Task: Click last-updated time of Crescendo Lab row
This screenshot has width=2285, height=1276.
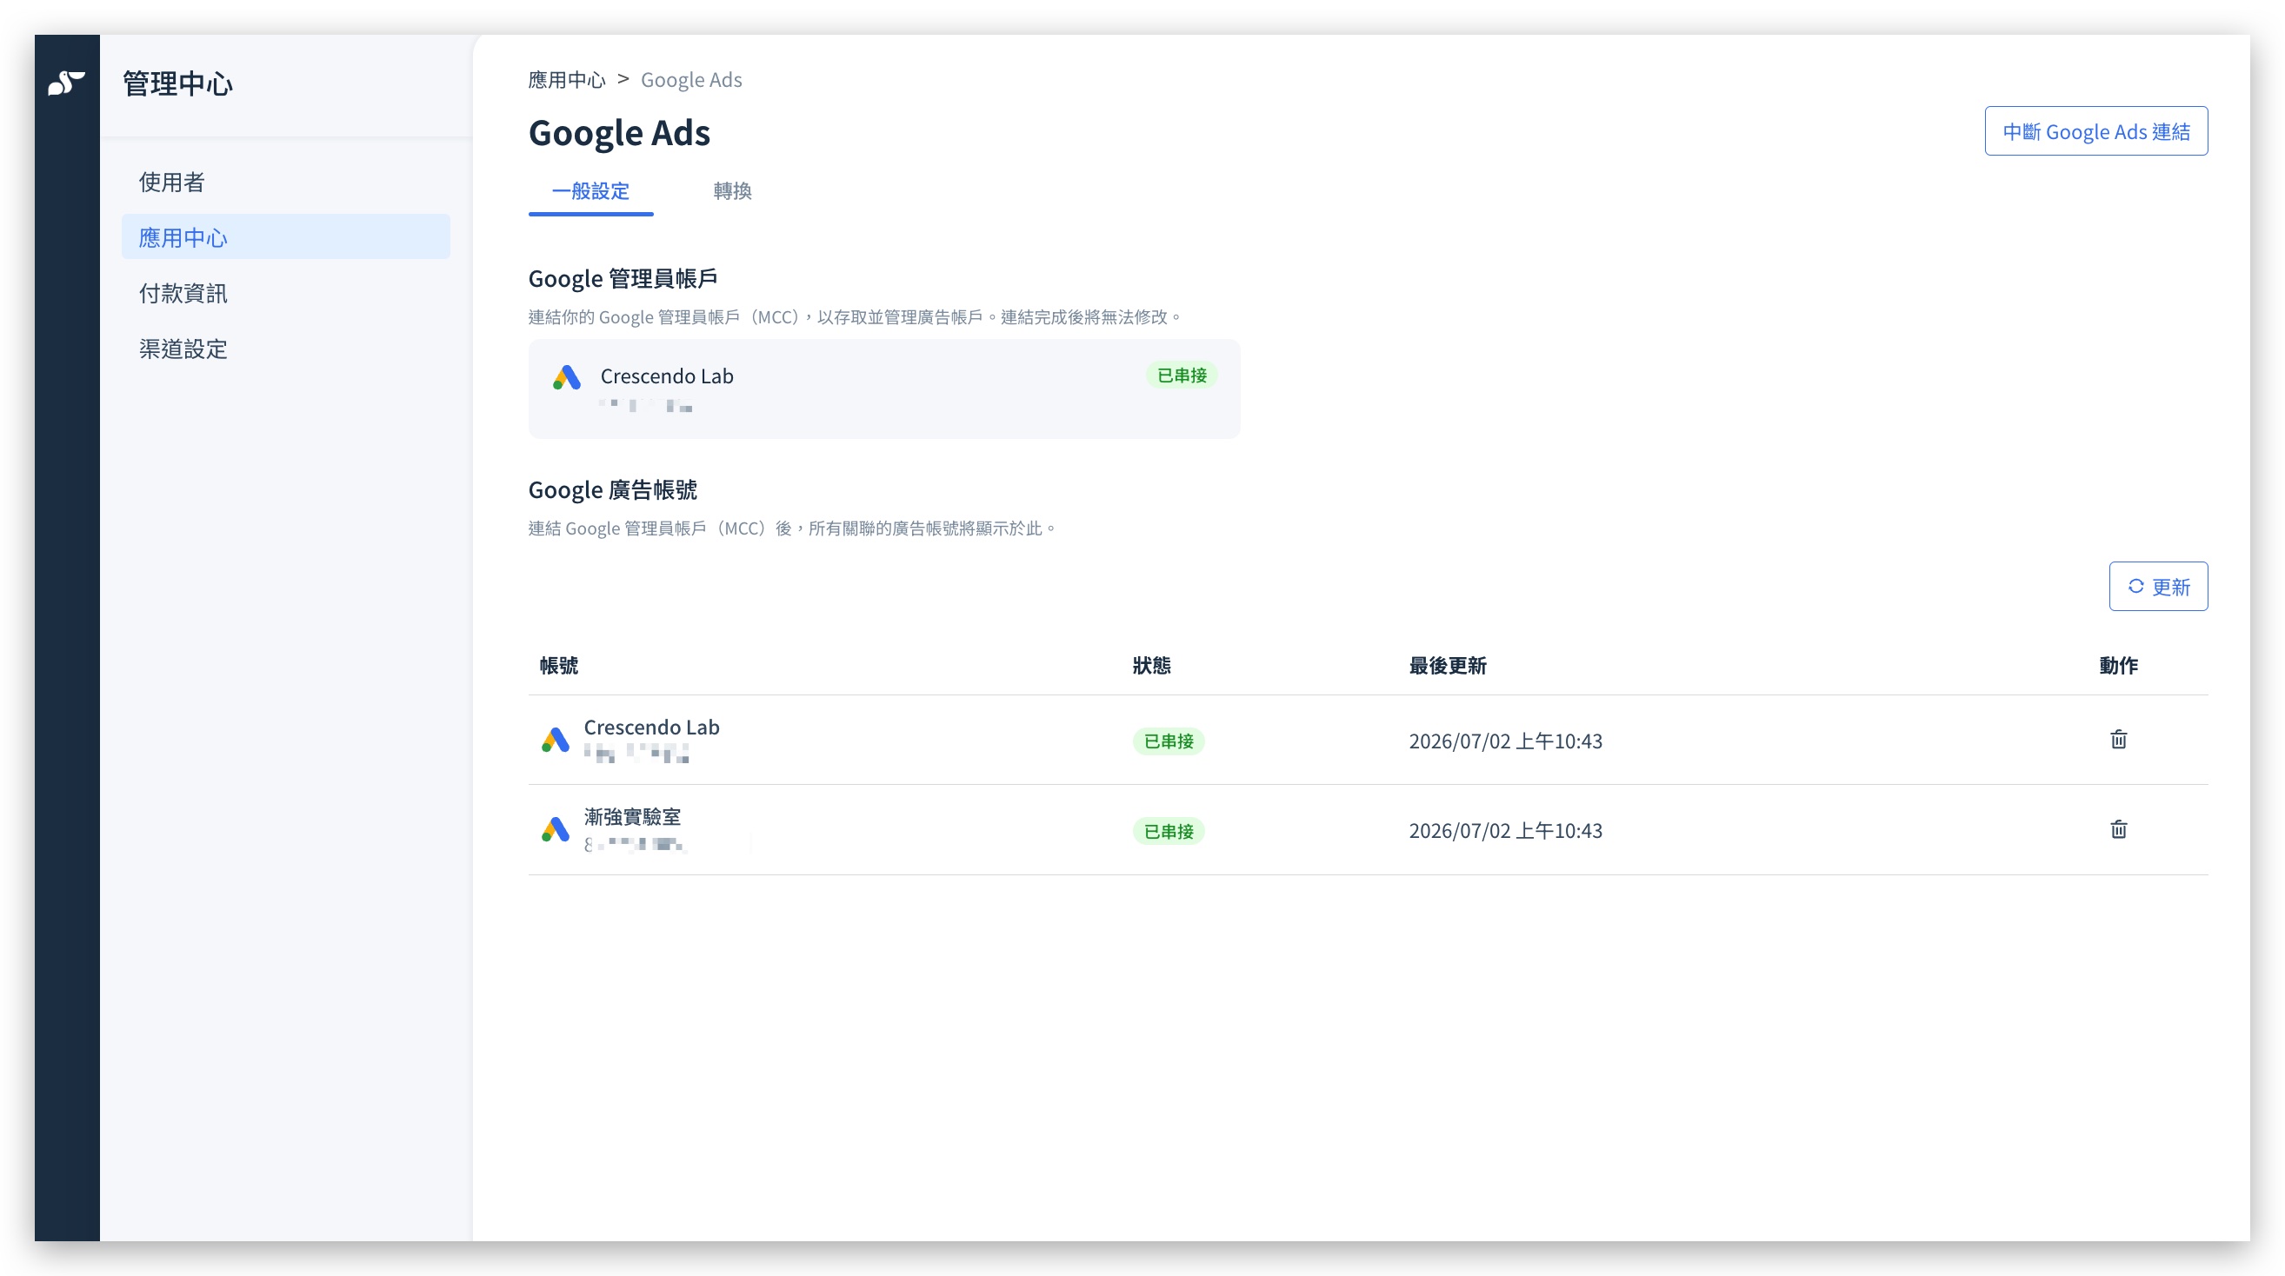Action: [x=1505, y=741]
